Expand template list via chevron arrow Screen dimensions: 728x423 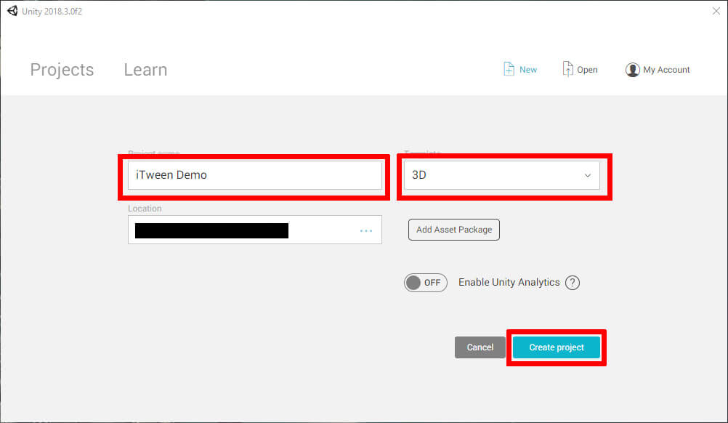(x=587, y=175)
